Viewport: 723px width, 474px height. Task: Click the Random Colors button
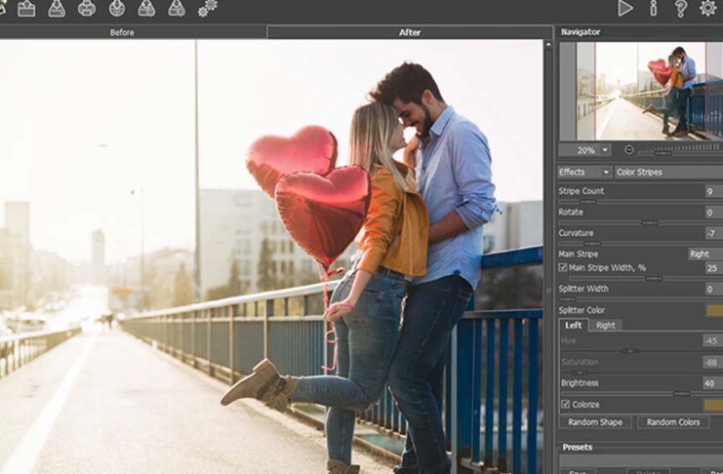click(x=673, y=422)
